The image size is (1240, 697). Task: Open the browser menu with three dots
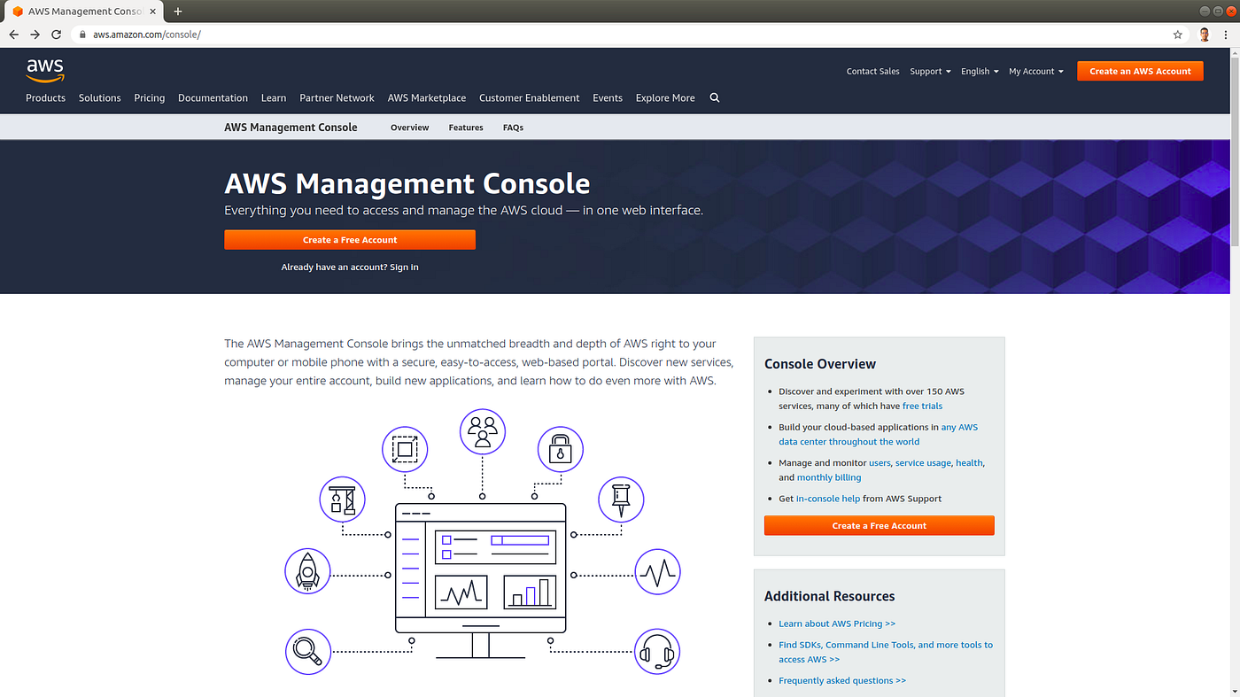click(1225, 34)
